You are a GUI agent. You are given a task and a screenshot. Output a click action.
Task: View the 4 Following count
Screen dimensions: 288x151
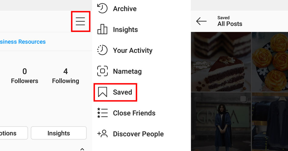(x=65, y=76)
